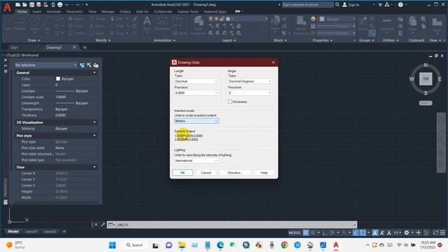Click the Paste icon in Clipboard panel
The height and width of the screenshot is (252, 448).
412,24
